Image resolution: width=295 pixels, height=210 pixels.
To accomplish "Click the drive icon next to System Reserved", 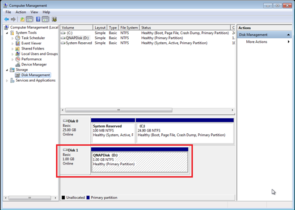I will pyautogui.click(x=63, y=43).
